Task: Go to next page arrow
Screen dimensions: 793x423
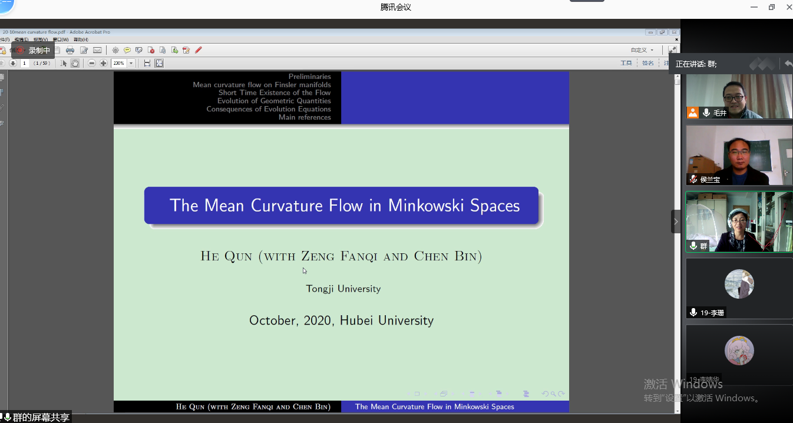Action: pyautogui.click(x=13, y=63)
